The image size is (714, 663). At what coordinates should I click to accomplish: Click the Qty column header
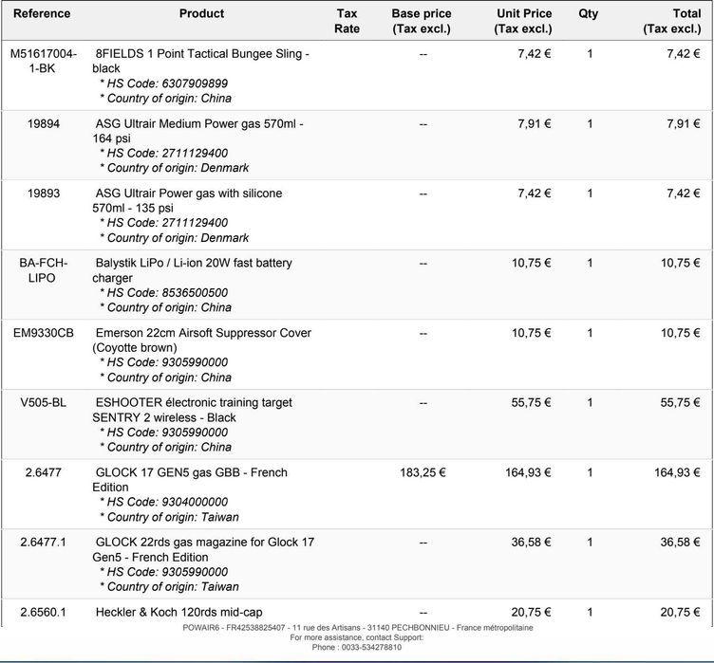pos(589,14)
